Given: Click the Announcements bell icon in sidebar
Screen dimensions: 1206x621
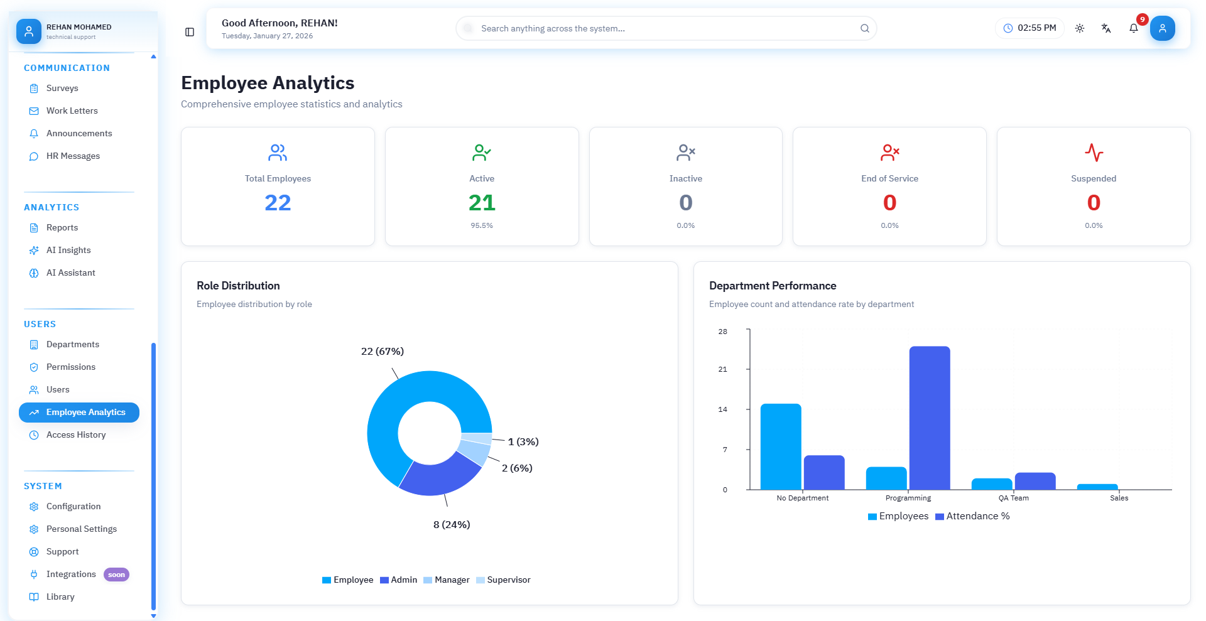Looking at the screenshot, I should [34, 134].
